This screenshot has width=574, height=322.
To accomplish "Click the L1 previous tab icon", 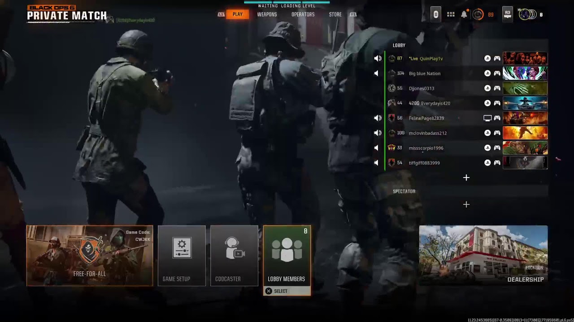I will (x=221, y=14).
